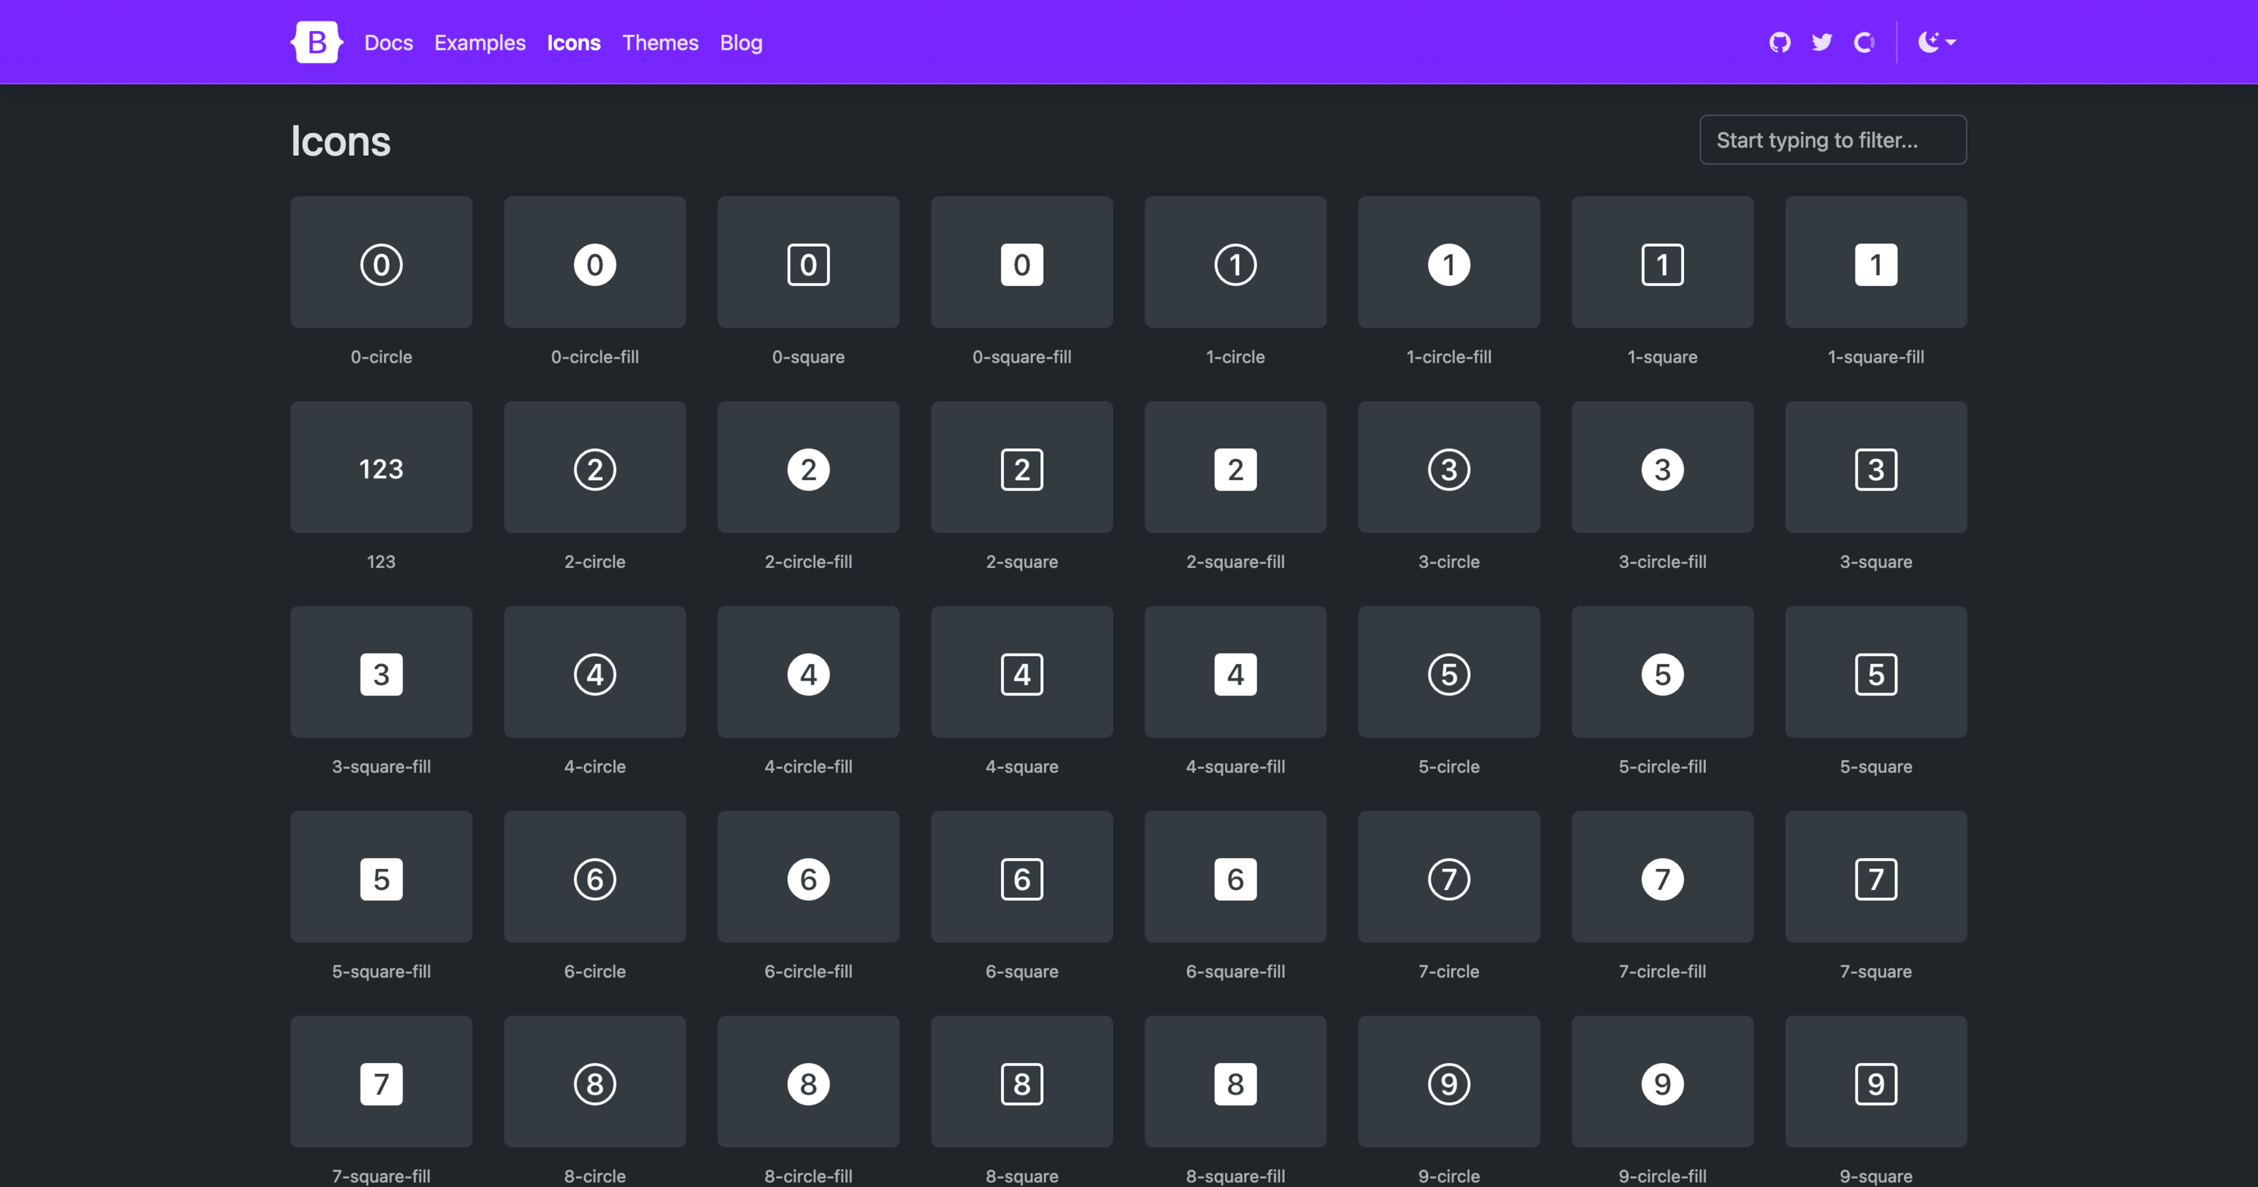Open the 1-square-fill icon tile
The width and height of the screenshot is (2258, 1187).
1876,263
